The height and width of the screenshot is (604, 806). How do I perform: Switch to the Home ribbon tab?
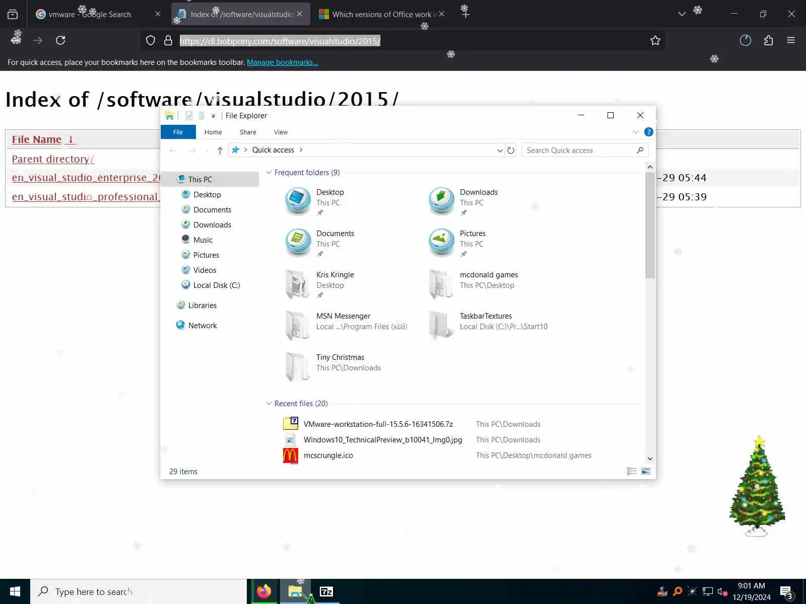coord(213,132)
